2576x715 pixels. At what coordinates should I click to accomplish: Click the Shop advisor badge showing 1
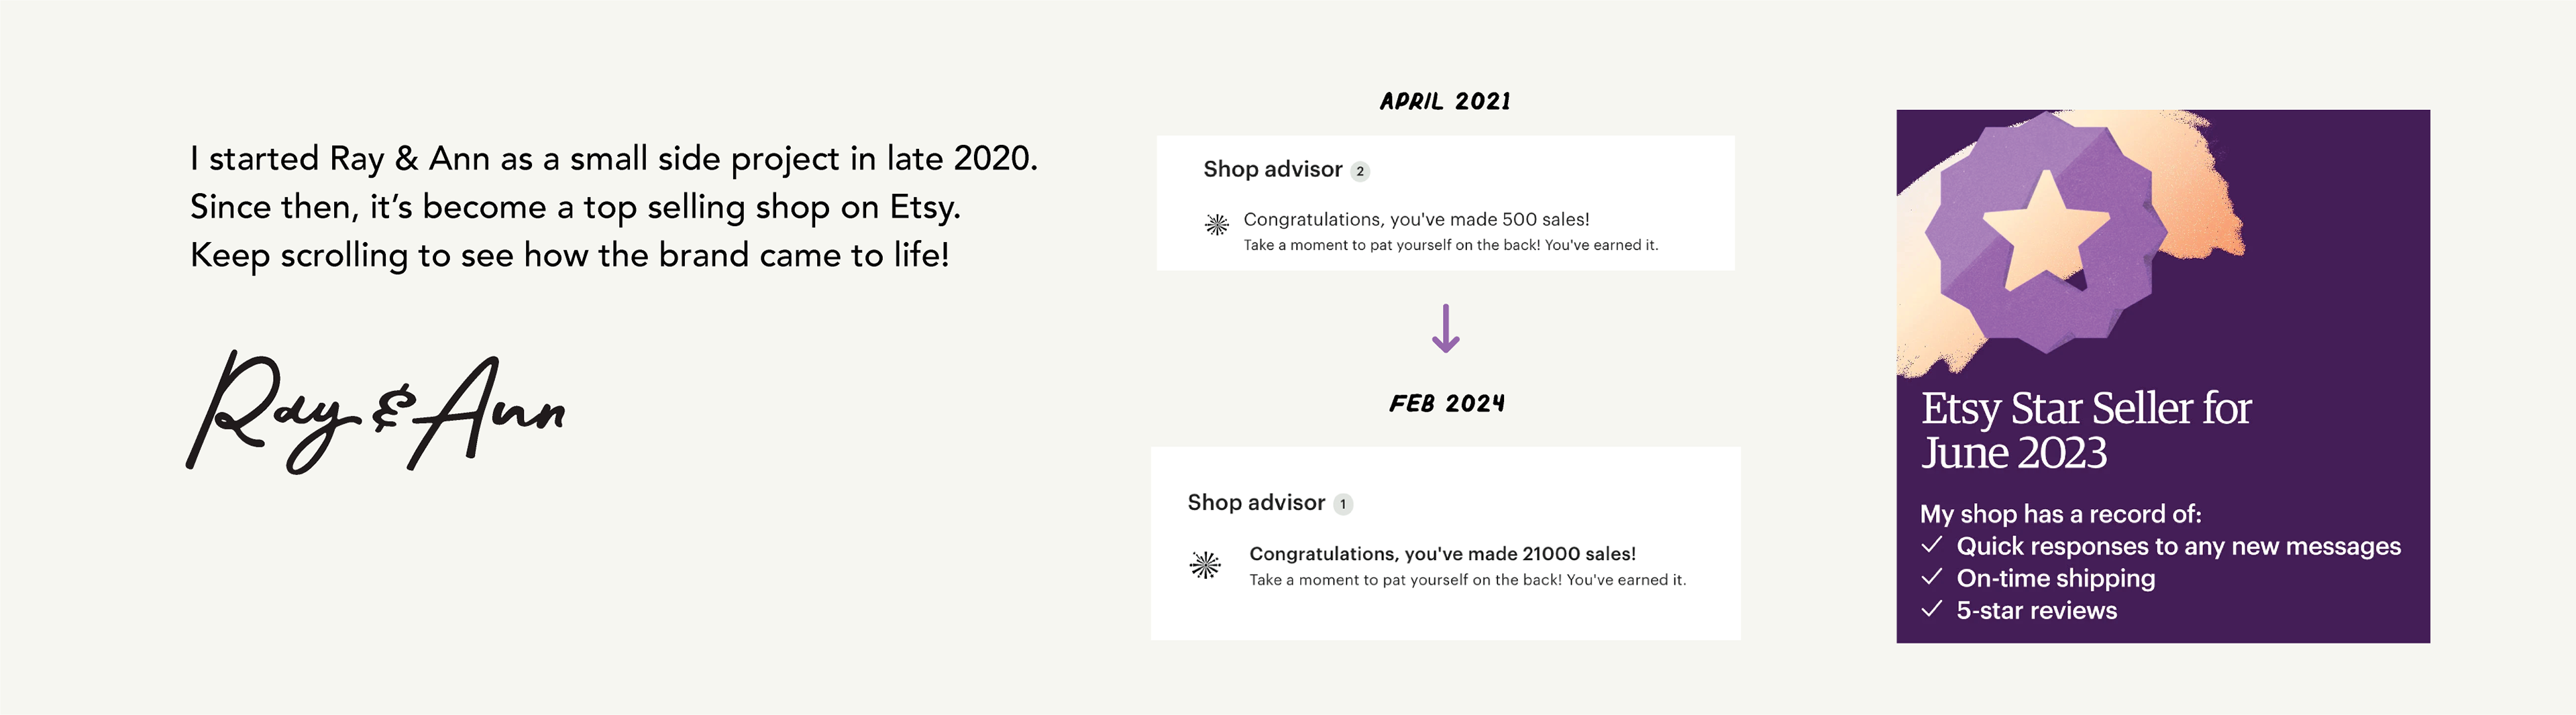click(1343, 504)
